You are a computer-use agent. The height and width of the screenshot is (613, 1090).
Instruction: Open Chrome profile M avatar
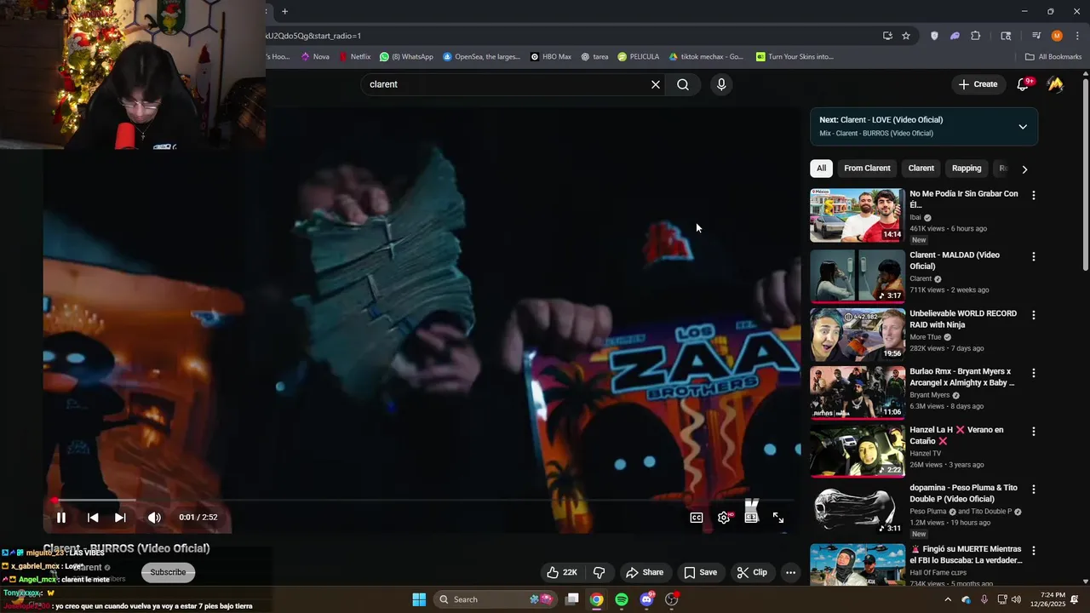(1057, 36)
